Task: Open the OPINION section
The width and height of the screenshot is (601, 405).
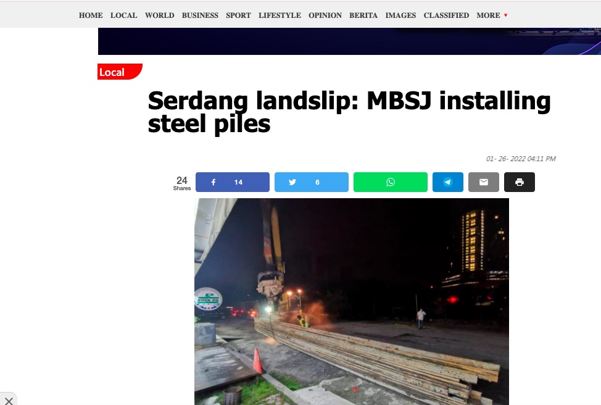Action: click(325, 15)
